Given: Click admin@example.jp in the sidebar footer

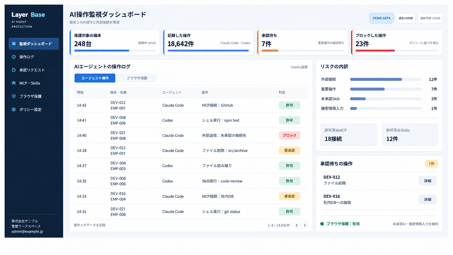Looking at the screenshot, I should tap(27, 231).
